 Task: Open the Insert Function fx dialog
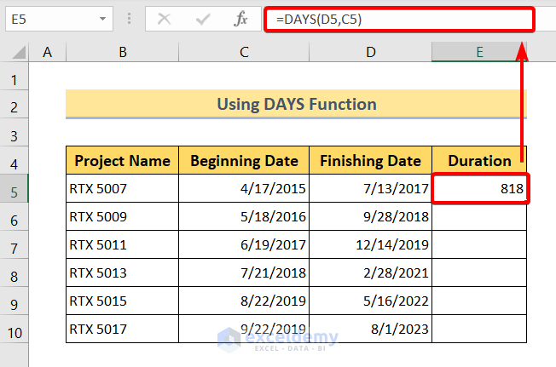point(240,19)
